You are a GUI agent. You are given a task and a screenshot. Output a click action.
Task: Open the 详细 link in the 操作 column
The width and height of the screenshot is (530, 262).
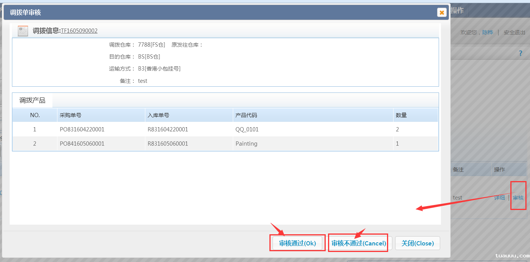(500, 198)
